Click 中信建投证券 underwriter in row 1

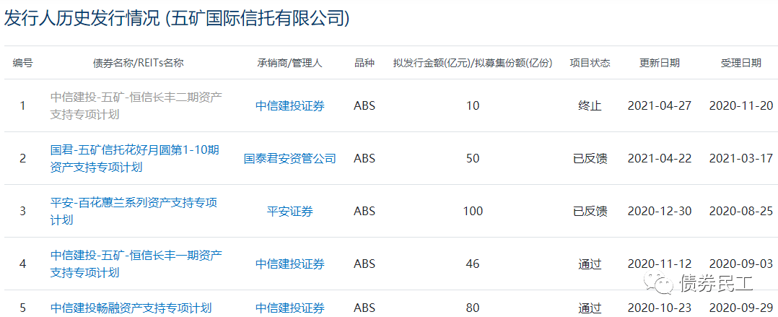click(x=289, y=105)
